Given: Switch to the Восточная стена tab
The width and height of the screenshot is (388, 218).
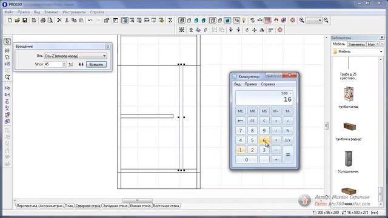Looking at the screenshot, I should [166, 206].
